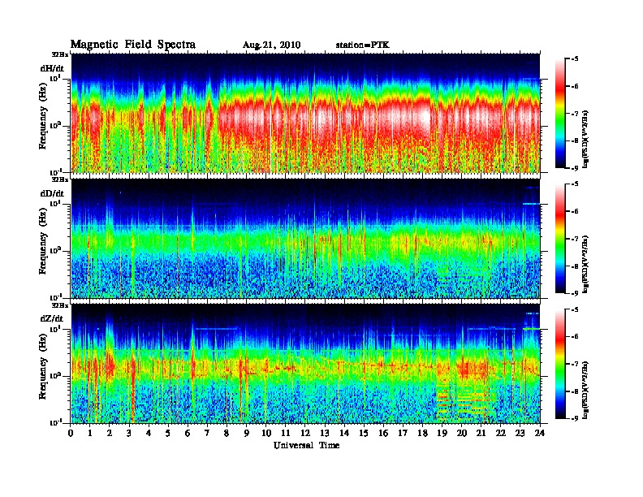Click the 10^-1 frequency tick of dZ/dt panel

[x=56, y=422]
